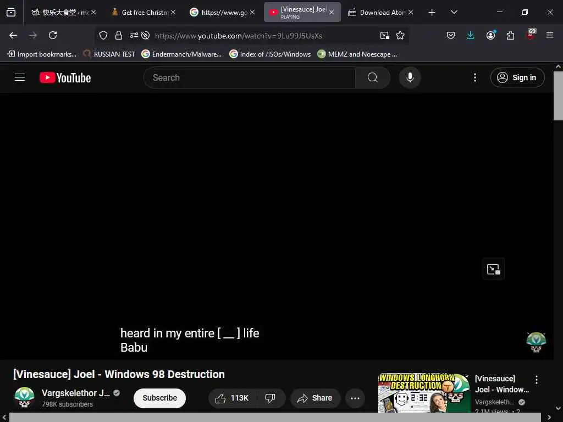Viewport: 563px width, 422px height.
Task: Click scroll up arrow of page scrollbar
Action: click(558, 66)
